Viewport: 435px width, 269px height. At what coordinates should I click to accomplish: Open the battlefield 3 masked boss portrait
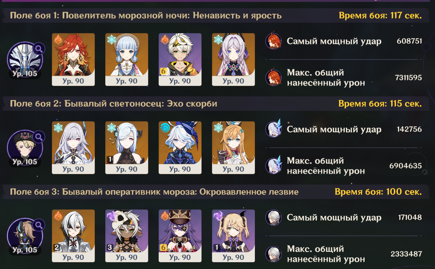(25, 236)
